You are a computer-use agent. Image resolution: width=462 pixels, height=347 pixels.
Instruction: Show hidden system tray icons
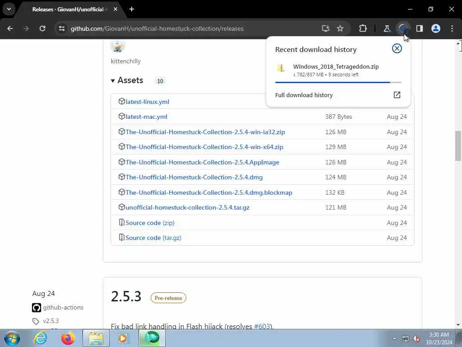point(394,338)
